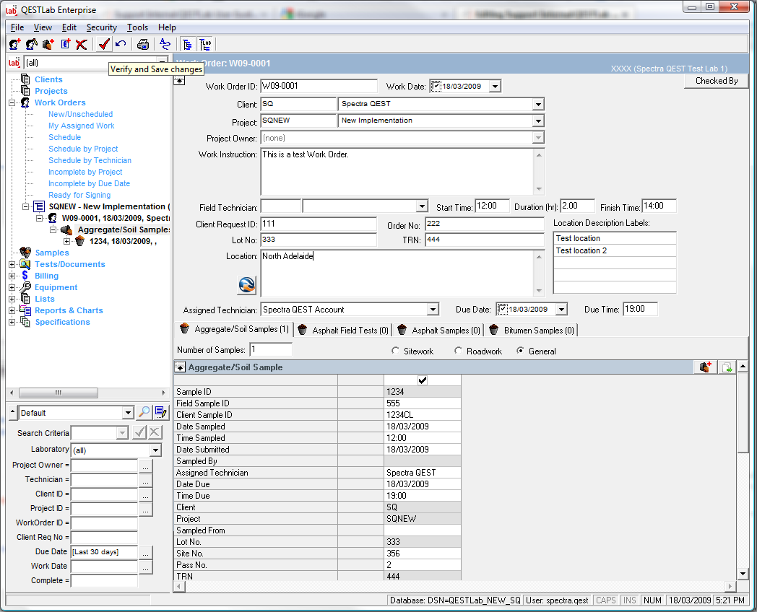This screenshot has height=612, width=757.
Task: Click the edit filter pencil icon
Action: point(160,413)
